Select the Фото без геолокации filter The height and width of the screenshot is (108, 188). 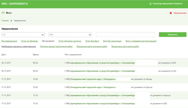112,41
